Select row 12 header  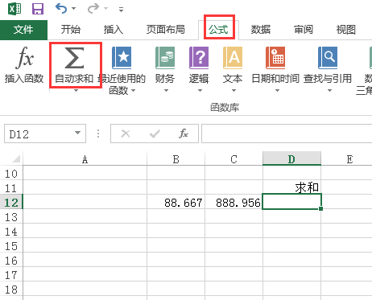[x=11, y=203]
